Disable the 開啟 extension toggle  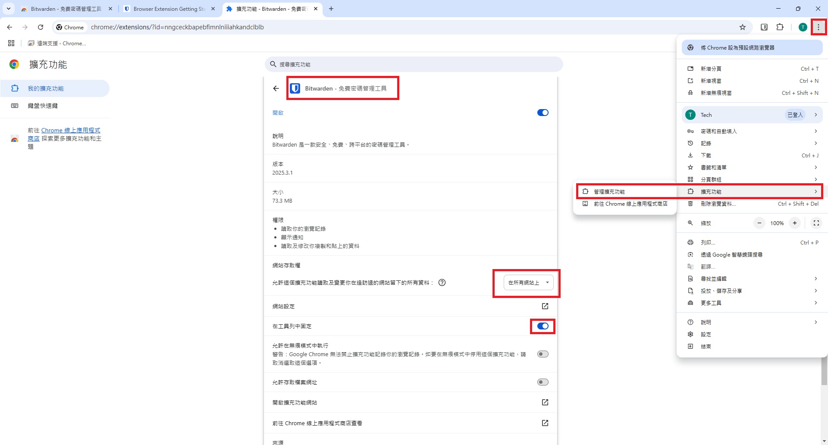(543, 113)
